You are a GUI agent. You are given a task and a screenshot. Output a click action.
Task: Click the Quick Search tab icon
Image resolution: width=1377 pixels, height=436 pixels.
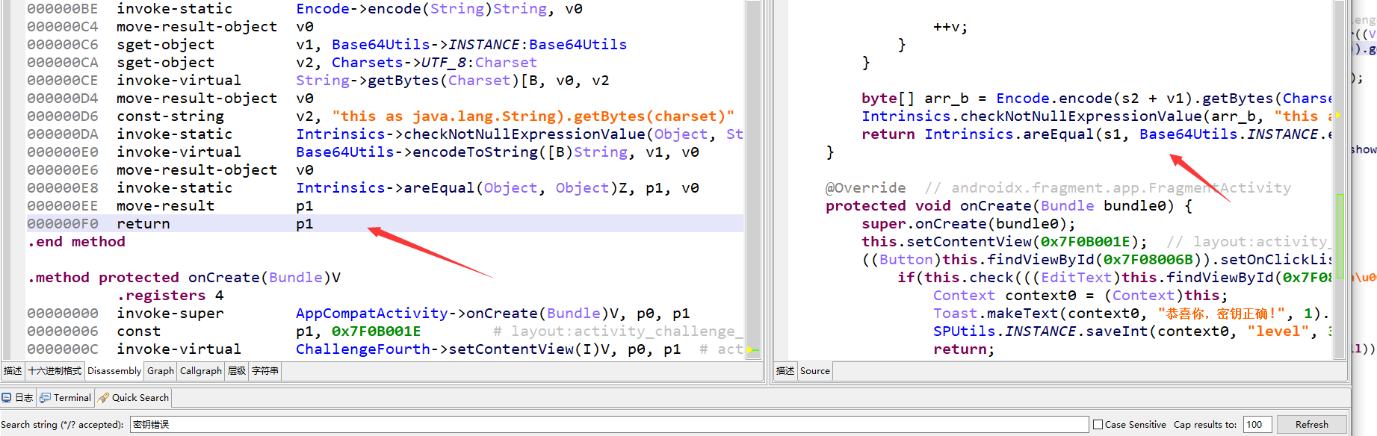[x=104, y=398]
